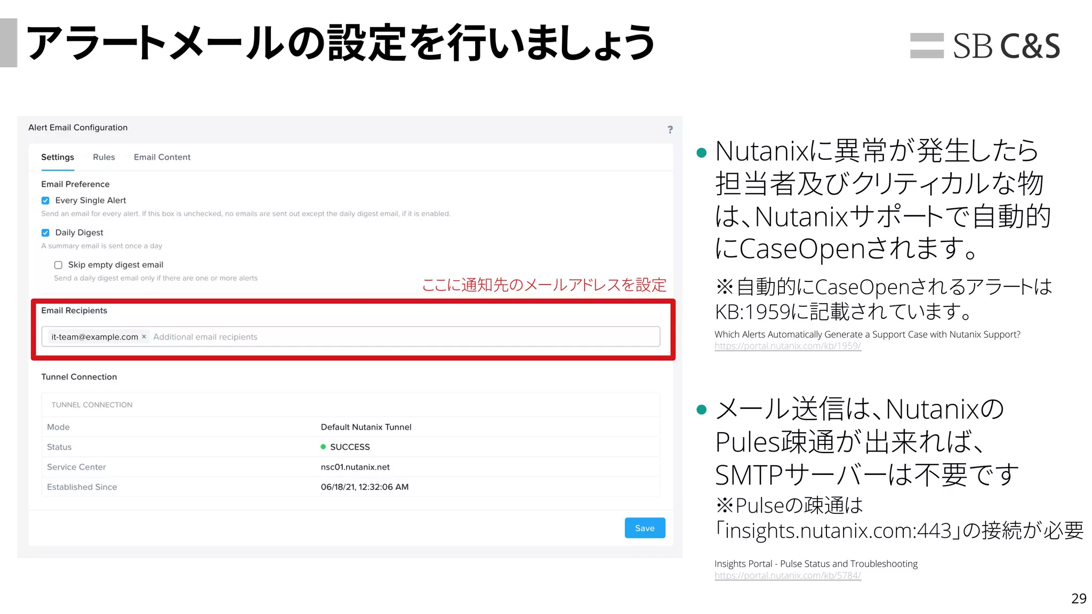Open the Email Content tab

(162, 157)
